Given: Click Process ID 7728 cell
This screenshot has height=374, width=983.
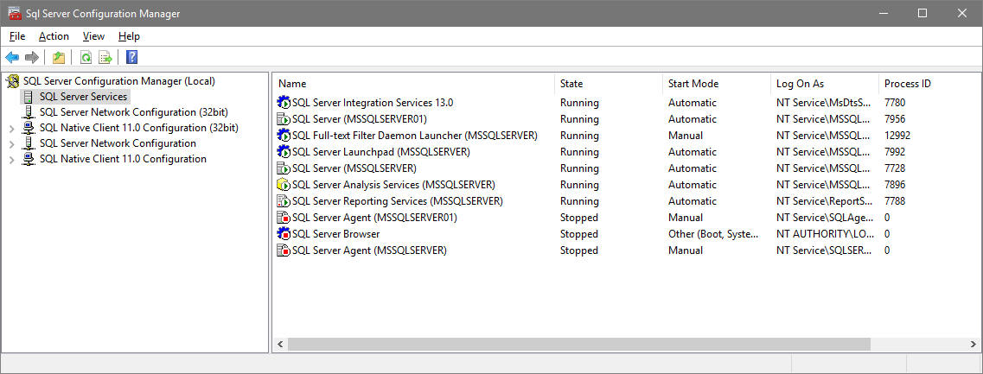Looking at the screenshot, I should click(x=895, y=168).
